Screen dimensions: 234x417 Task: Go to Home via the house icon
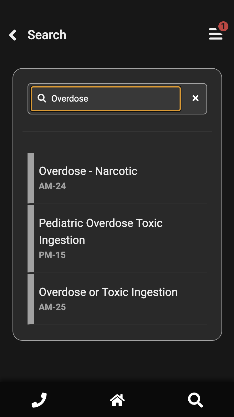click(x=117, y=400)
